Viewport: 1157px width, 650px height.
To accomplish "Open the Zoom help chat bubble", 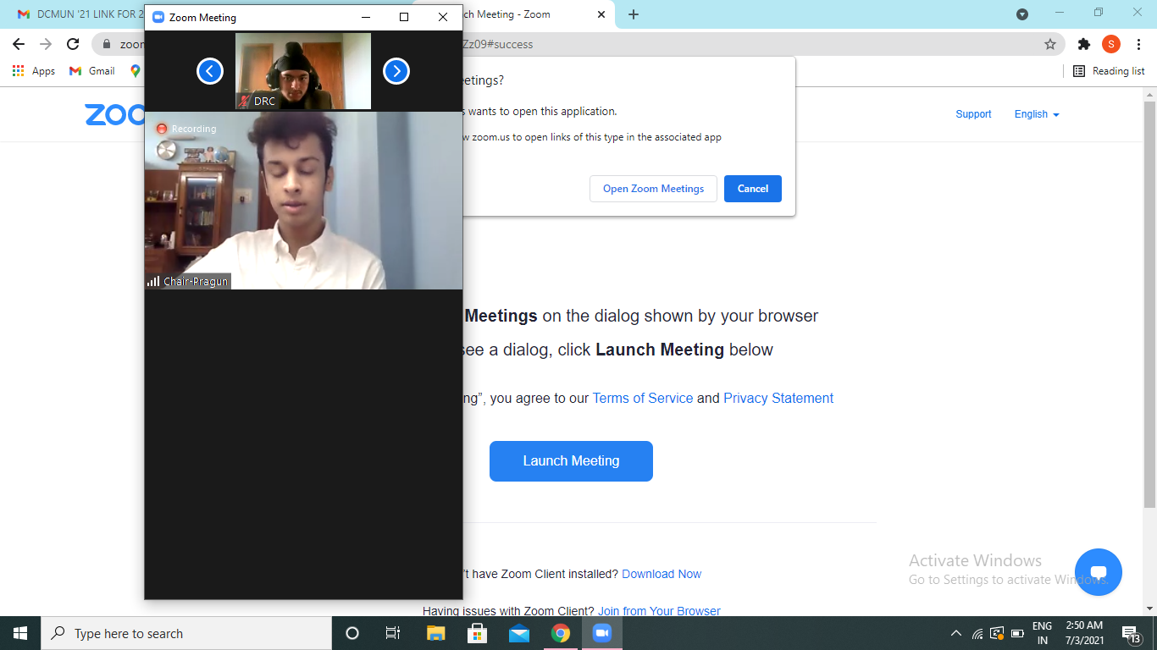I will [1099, 572].
